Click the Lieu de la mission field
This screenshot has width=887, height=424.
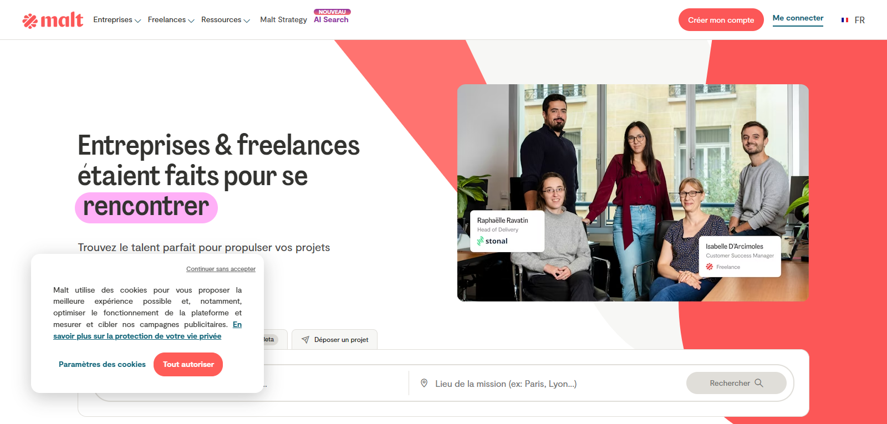tap(547, 384)
